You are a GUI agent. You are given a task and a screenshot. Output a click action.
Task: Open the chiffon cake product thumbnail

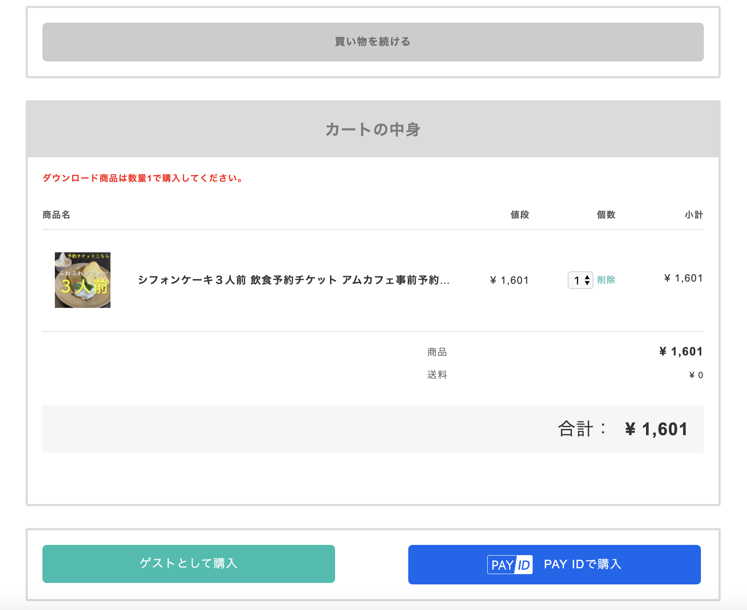[x=83, y=280]
